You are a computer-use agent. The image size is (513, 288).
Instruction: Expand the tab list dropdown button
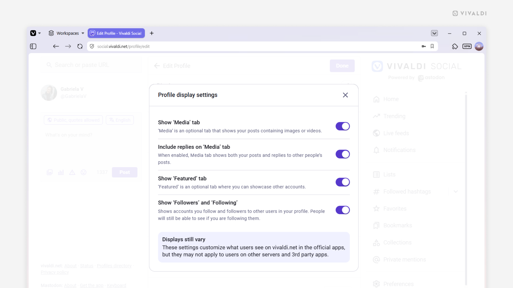(x=434, y=33)
